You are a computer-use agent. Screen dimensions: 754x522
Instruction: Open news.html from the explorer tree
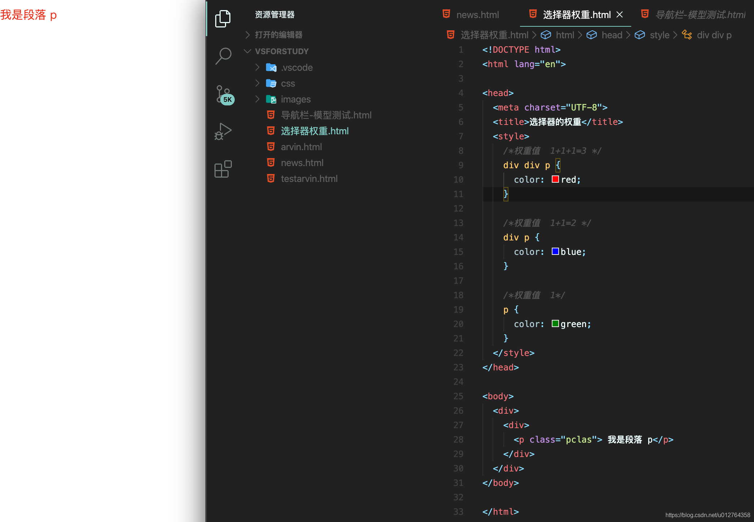pyautogui.click(x=302, y=163)
